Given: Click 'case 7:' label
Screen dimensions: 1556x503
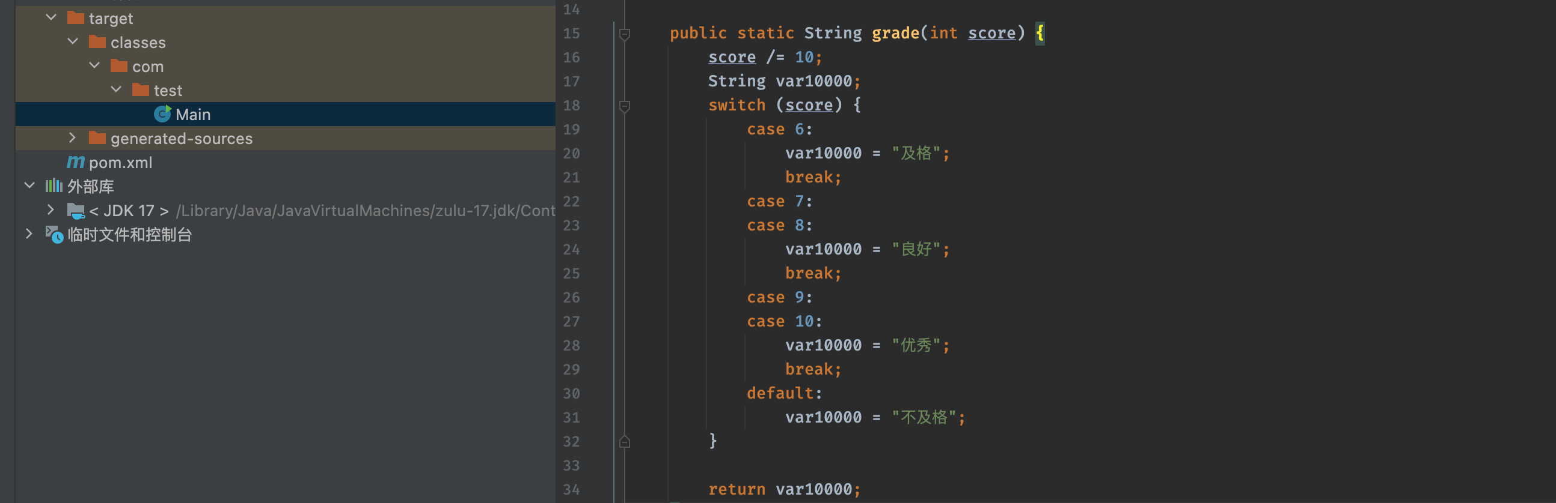Looking at the screenshot, I should pyautogui.click(x=779, y=201).
